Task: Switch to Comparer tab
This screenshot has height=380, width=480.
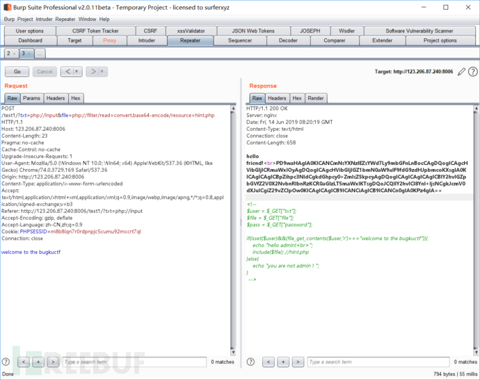Action: pos(335,40)
